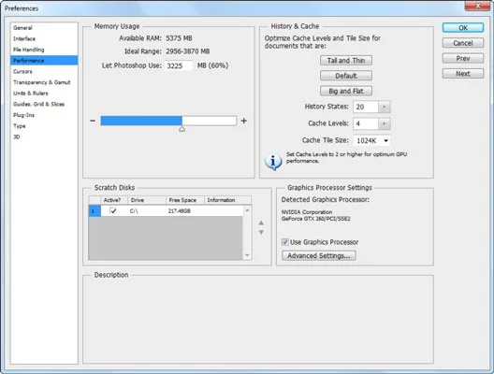The height and width of the screenshot is (374, 494).
Task: Click the Active? column header
Action: point(114,200)
